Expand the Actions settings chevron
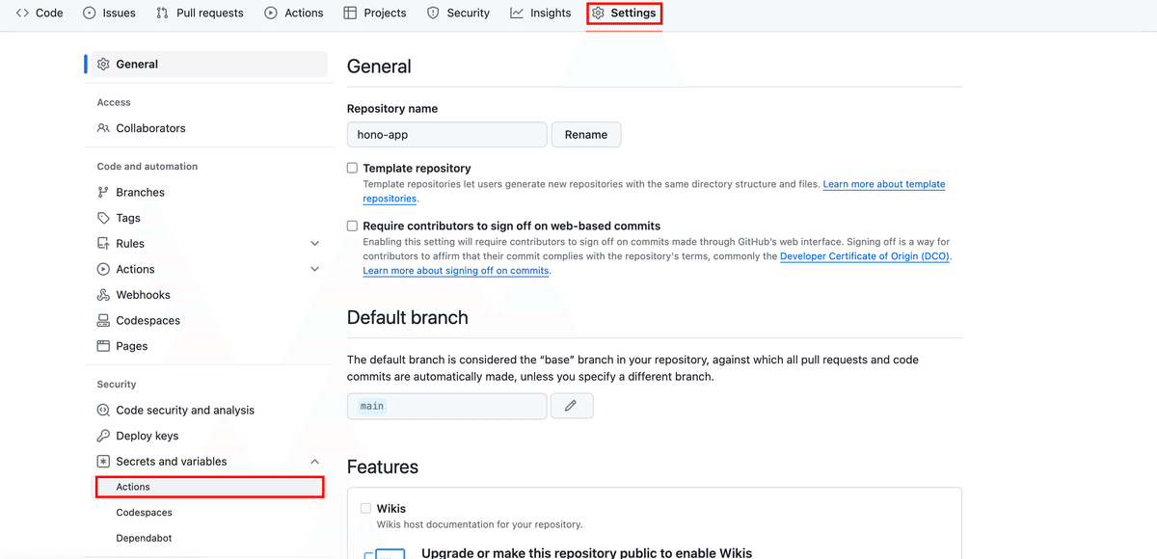Image resolution: width=1157 pixels, height=559 pixels. [314, 270]
